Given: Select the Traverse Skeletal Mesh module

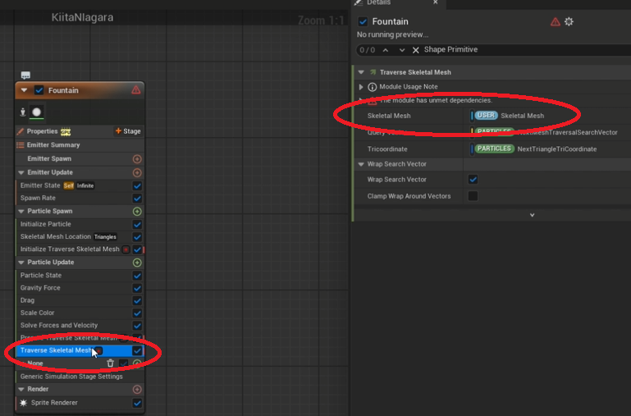Looking at the screenshot, I should (x=80, y=350).
